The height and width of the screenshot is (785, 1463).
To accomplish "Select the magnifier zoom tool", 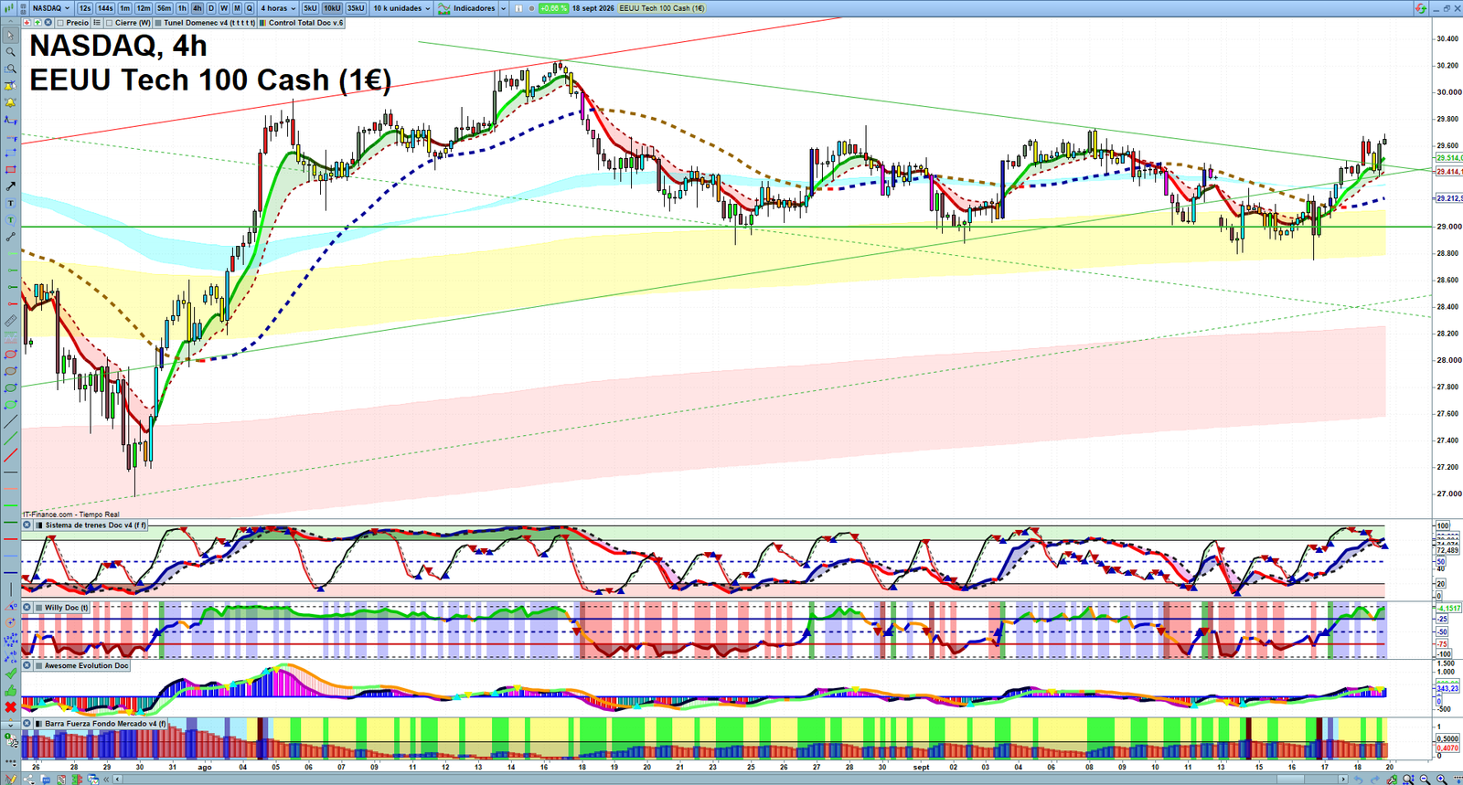I will pyautogui.click(x=11, y=51).
